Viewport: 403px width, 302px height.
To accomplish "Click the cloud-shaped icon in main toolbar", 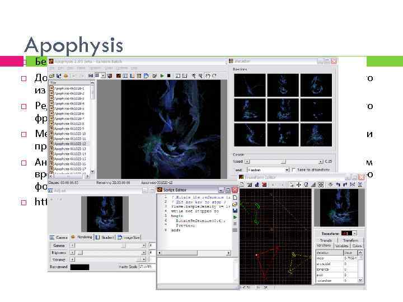I will 66,75.
